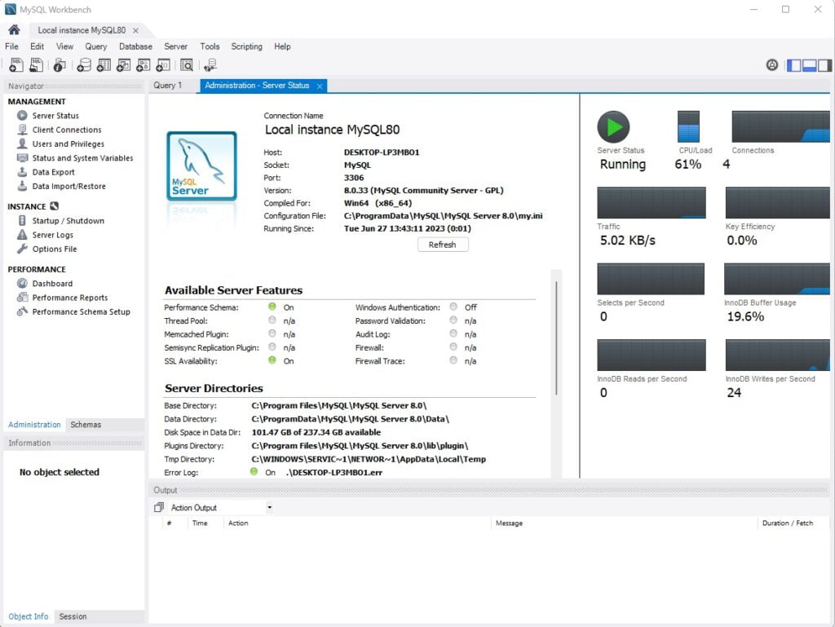Close the Administration - Server Status tab
The width and height of the screenshot is (835, 627).
point(320,86)
